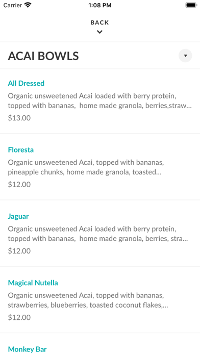Click the 1:08 PM clock
The width and height of the screenshot is (200, 355).
100,5
